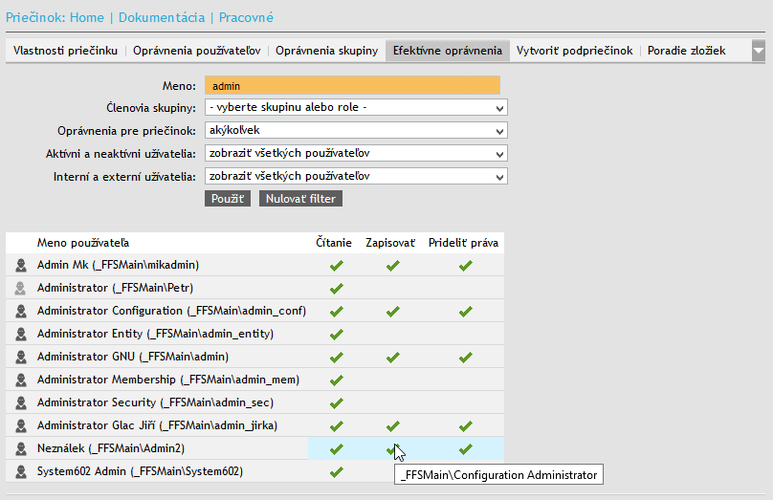
Task: Open the Členovia skupiny dropdown
Action: pos(355,107)
